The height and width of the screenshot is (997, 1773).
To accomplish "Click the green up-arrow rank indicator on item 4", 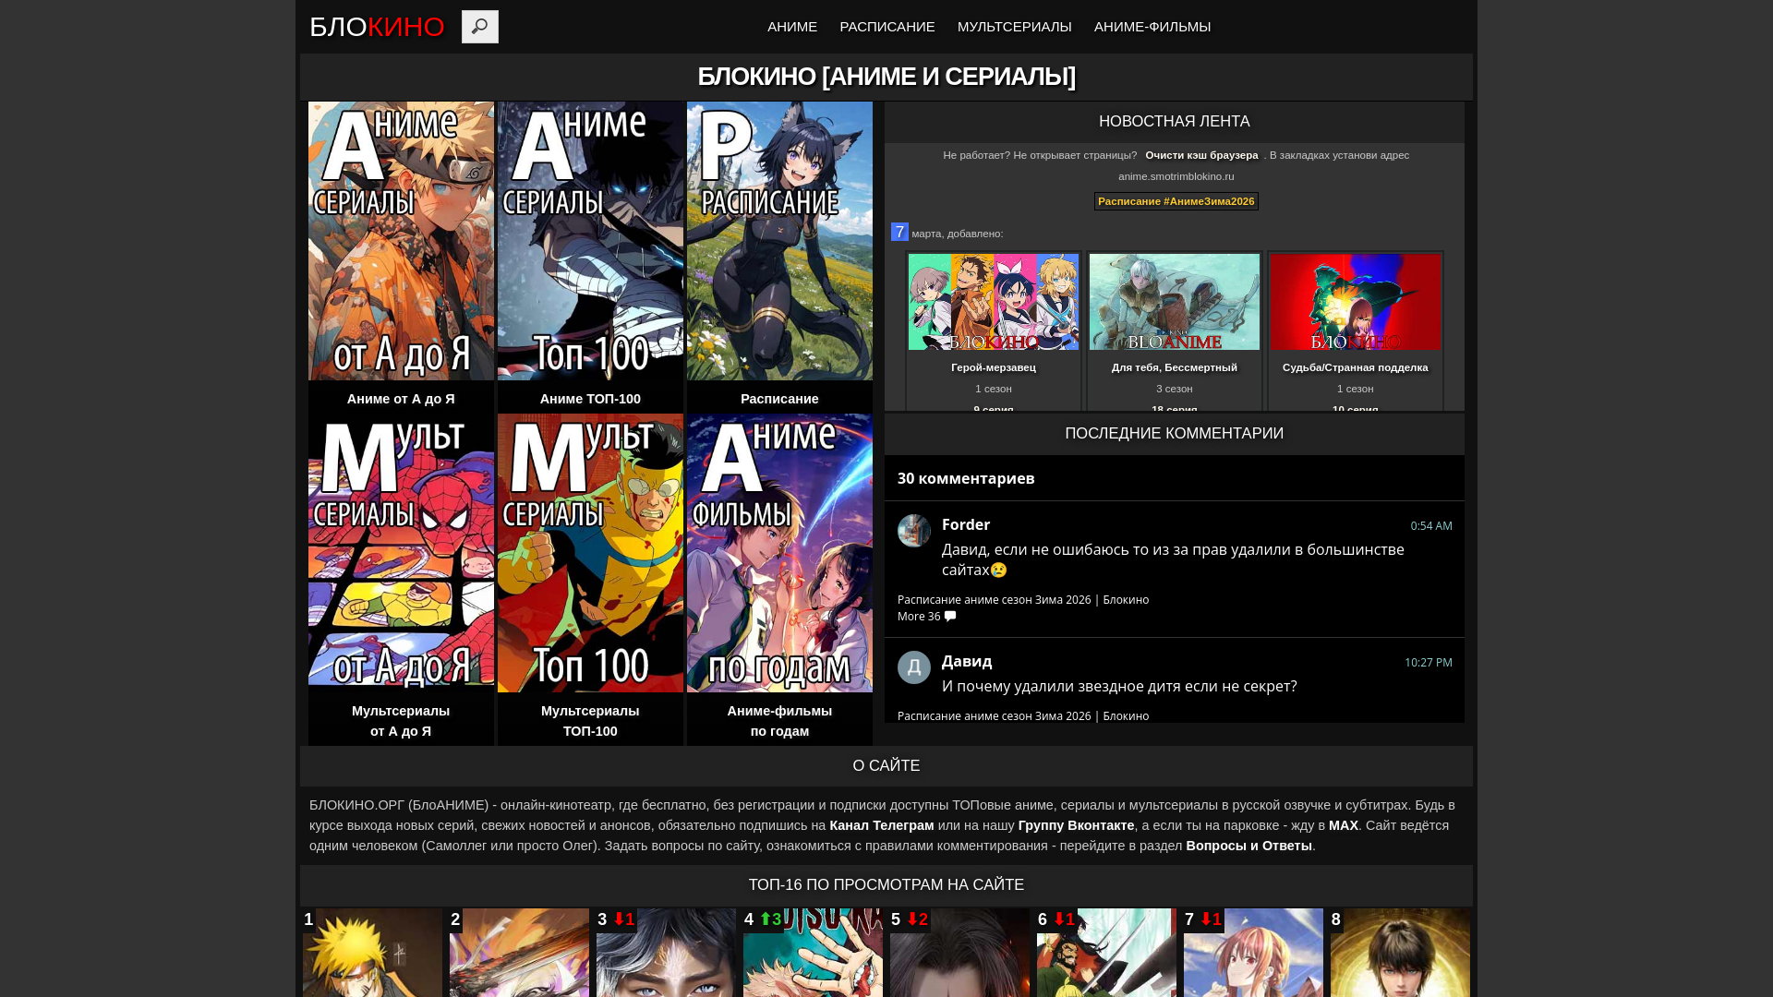I will [766, 919].
